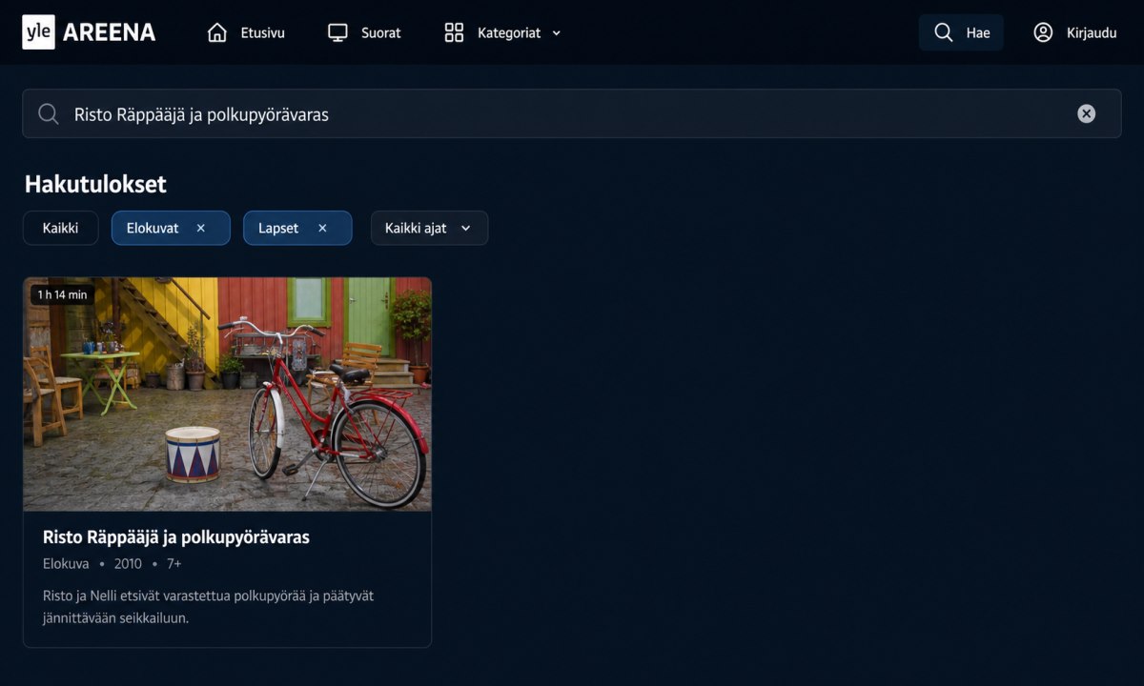This screenshot has width=1144, height=686.
Task: Click the Elokuva 2010 7+ metadata line
Action: click(112, 564)
